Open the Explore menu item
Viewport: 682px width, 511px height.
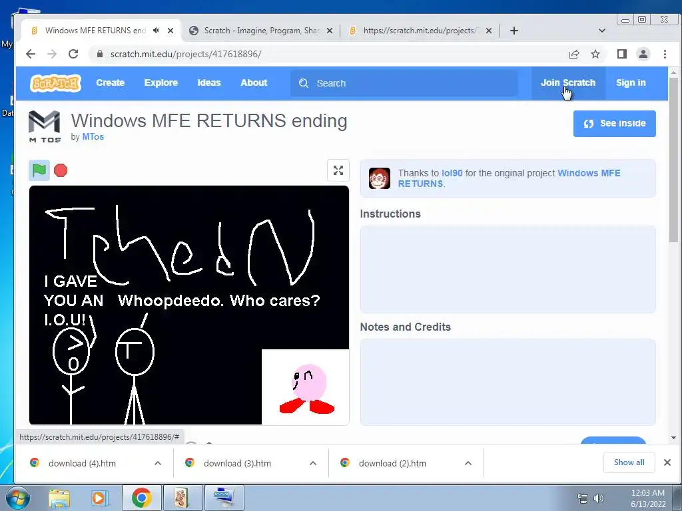point(161,83)
